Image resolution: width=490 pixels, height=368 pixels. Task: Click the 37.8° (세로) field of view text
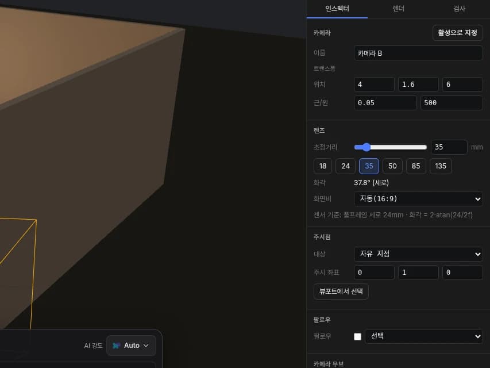tap(371, 183)
